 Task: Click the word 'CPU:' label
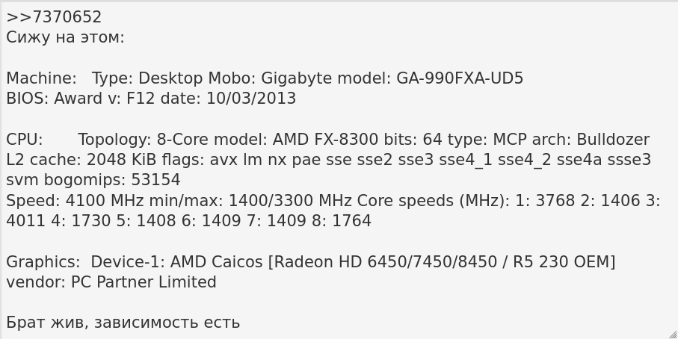point(25,140)
